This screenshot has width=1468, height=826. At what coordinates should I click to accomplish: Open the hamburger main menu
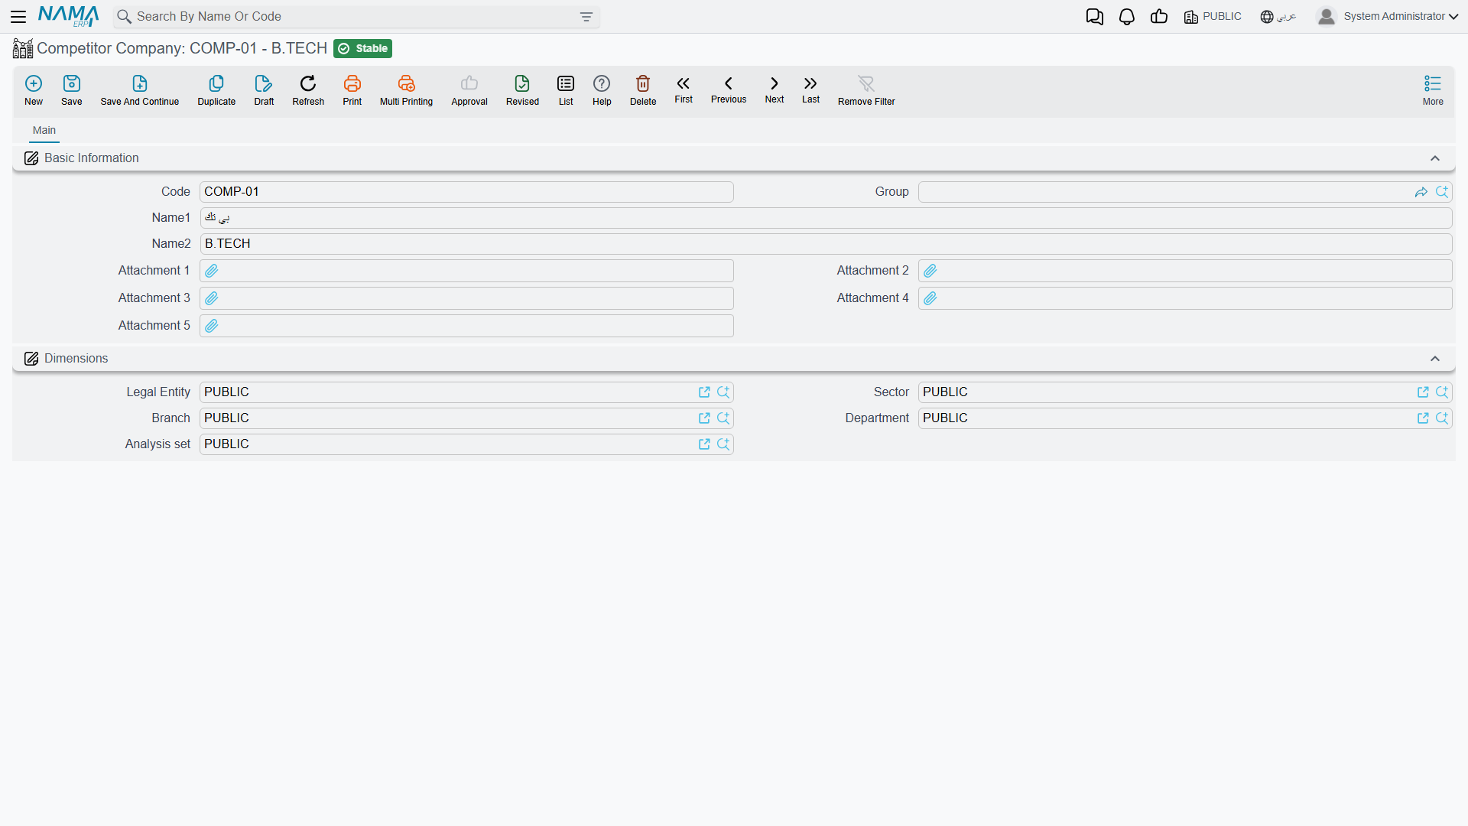[18, 17]
